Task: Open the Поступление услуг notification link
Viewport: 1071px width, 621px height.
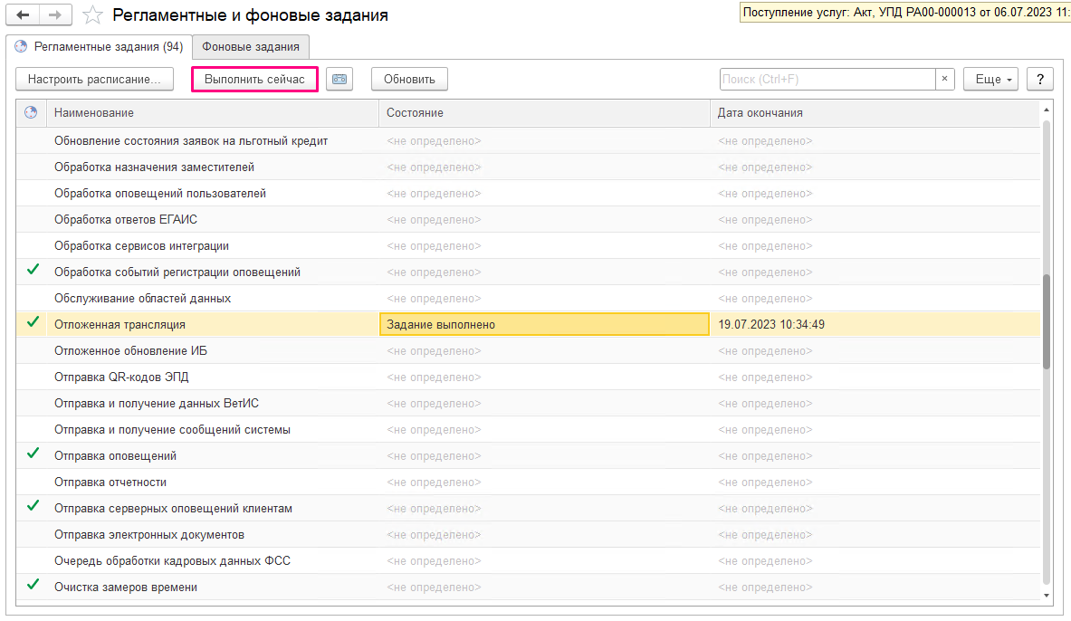Action: click(901, 13)
